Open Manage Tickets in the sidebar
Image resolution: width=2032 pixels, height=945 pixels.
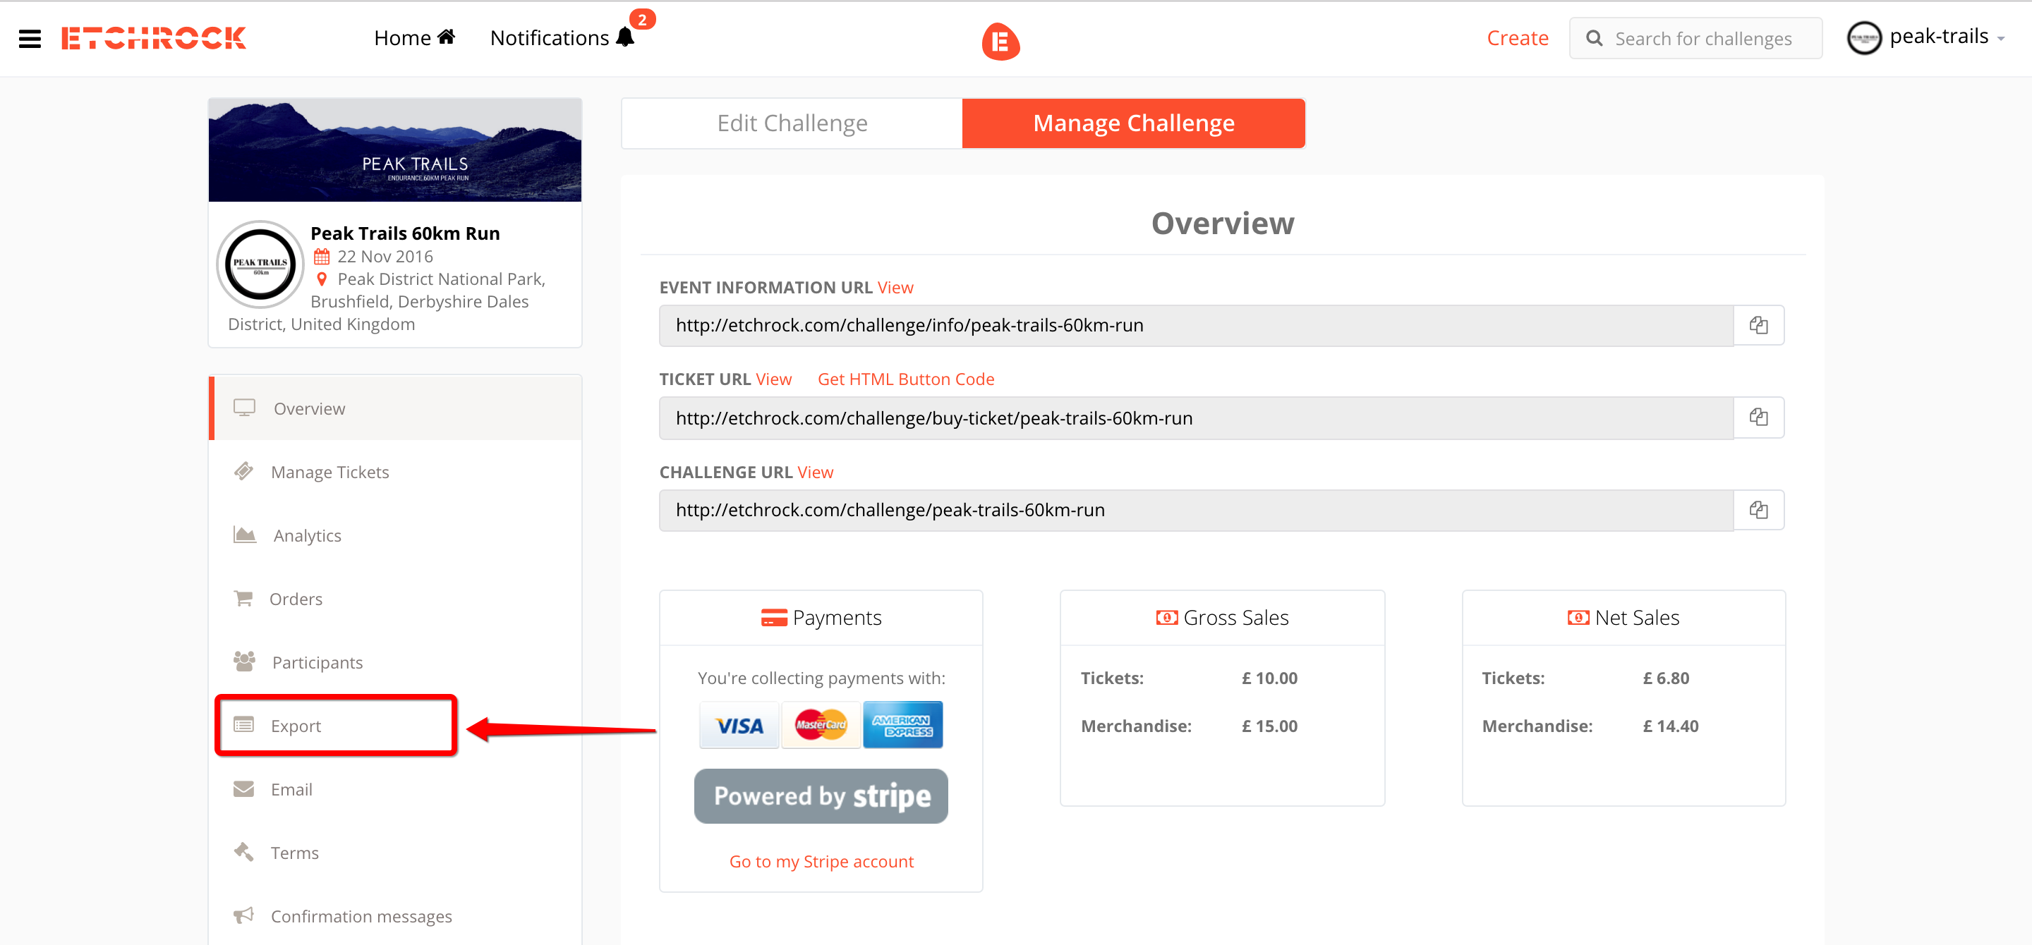point(329,472)
